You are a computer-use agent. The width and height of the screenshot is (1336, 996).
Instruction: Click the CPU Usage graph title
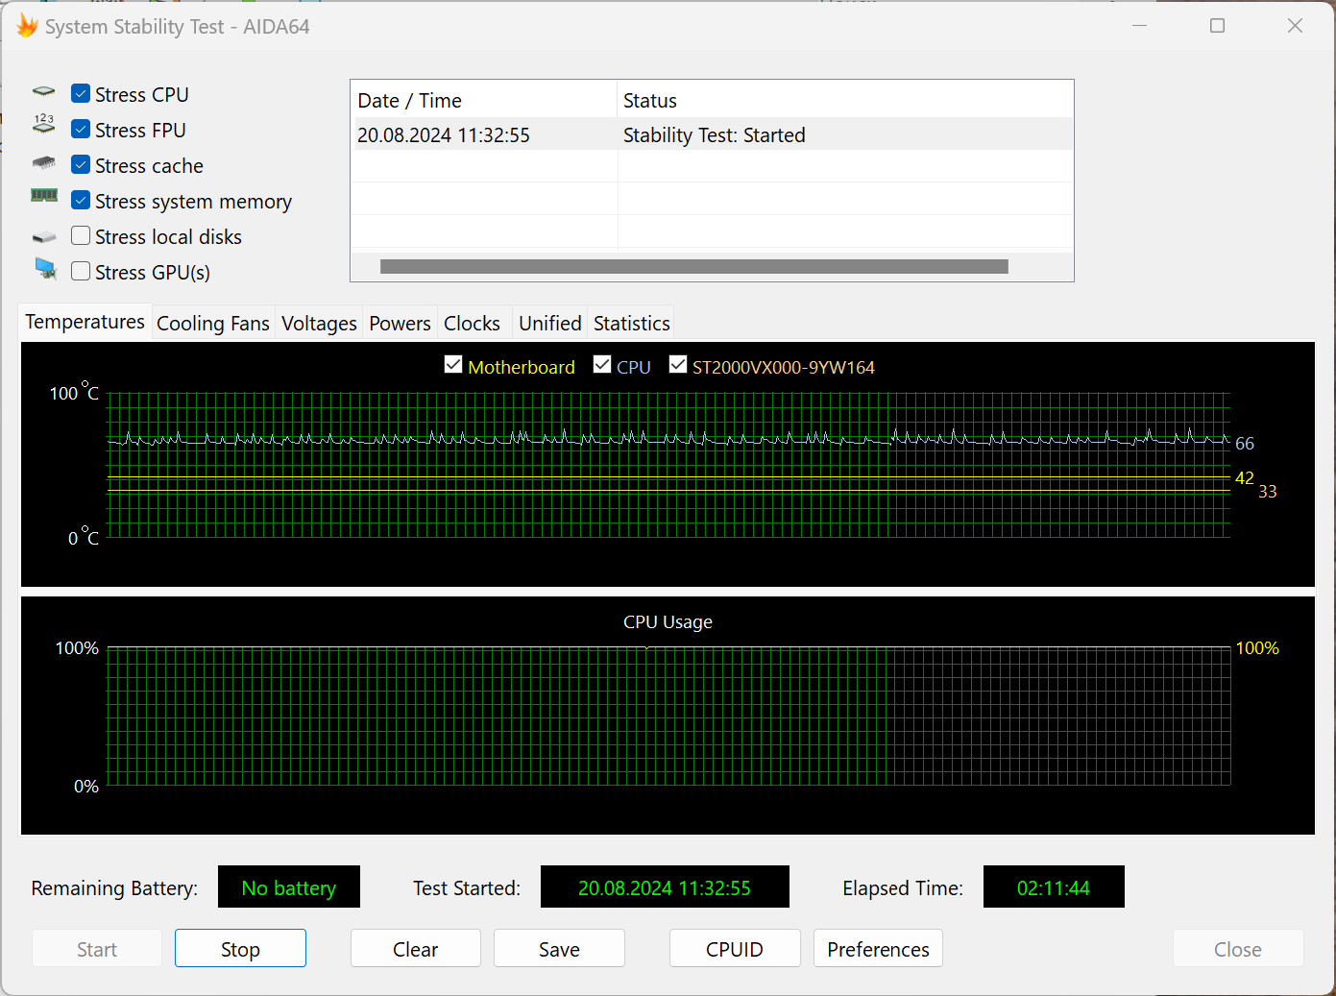coord(668,622)
